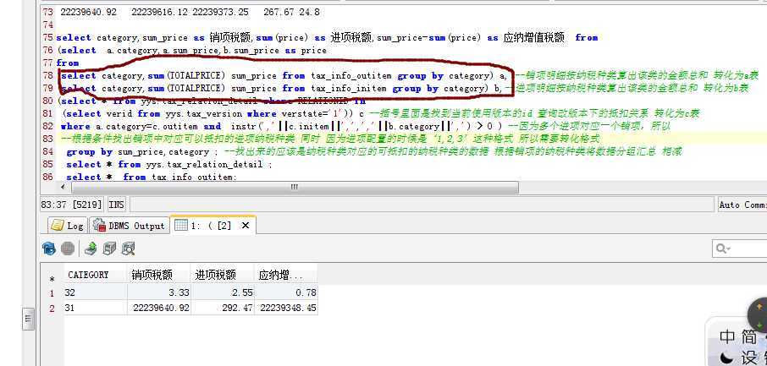Close the result tab '1: ( [2]'

pyautogui.click(x=246, y=226)
